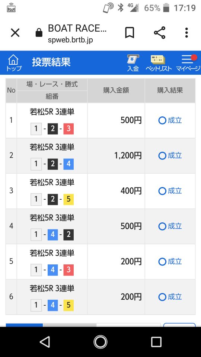Tap the blue button at bottom left
The height and width of the screenshot is (357, 201).
coord(24,325)
